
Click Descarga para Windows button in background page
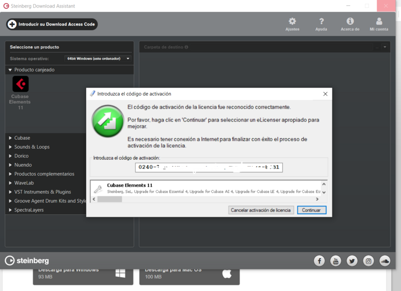coord(83,276)
